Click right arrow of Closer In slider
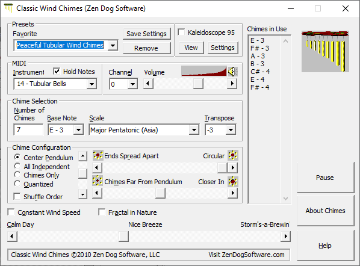360x266 pixels. click(232, 193)
